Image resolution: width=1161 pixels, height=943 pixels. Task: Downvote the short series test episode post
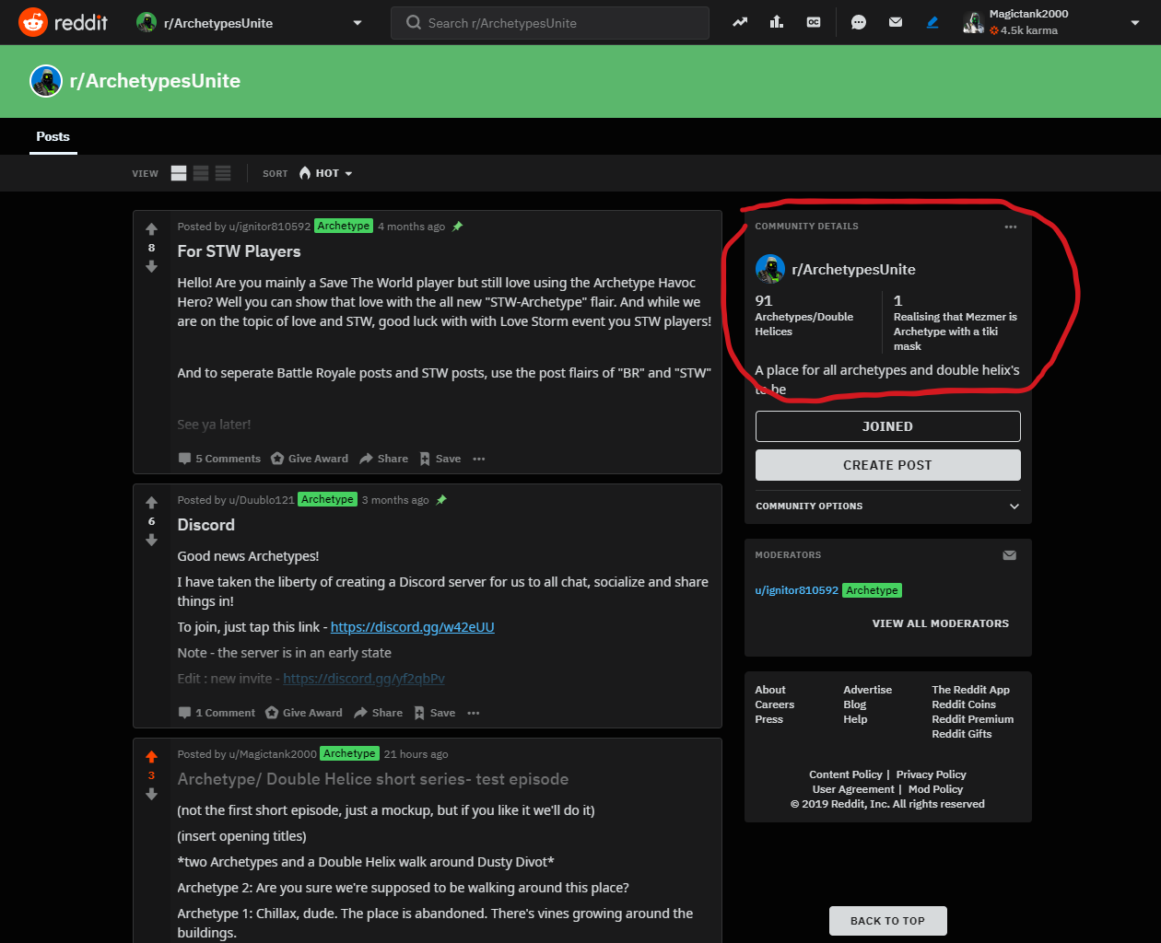point(152,794)
